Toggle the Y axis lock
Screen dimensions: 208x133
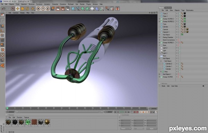pyautogui.click(x=43, y=9)
